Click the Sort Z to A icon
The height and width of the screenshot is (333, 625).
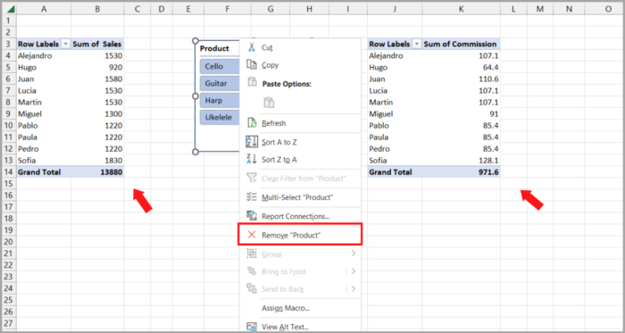click(x=252, y=159)
